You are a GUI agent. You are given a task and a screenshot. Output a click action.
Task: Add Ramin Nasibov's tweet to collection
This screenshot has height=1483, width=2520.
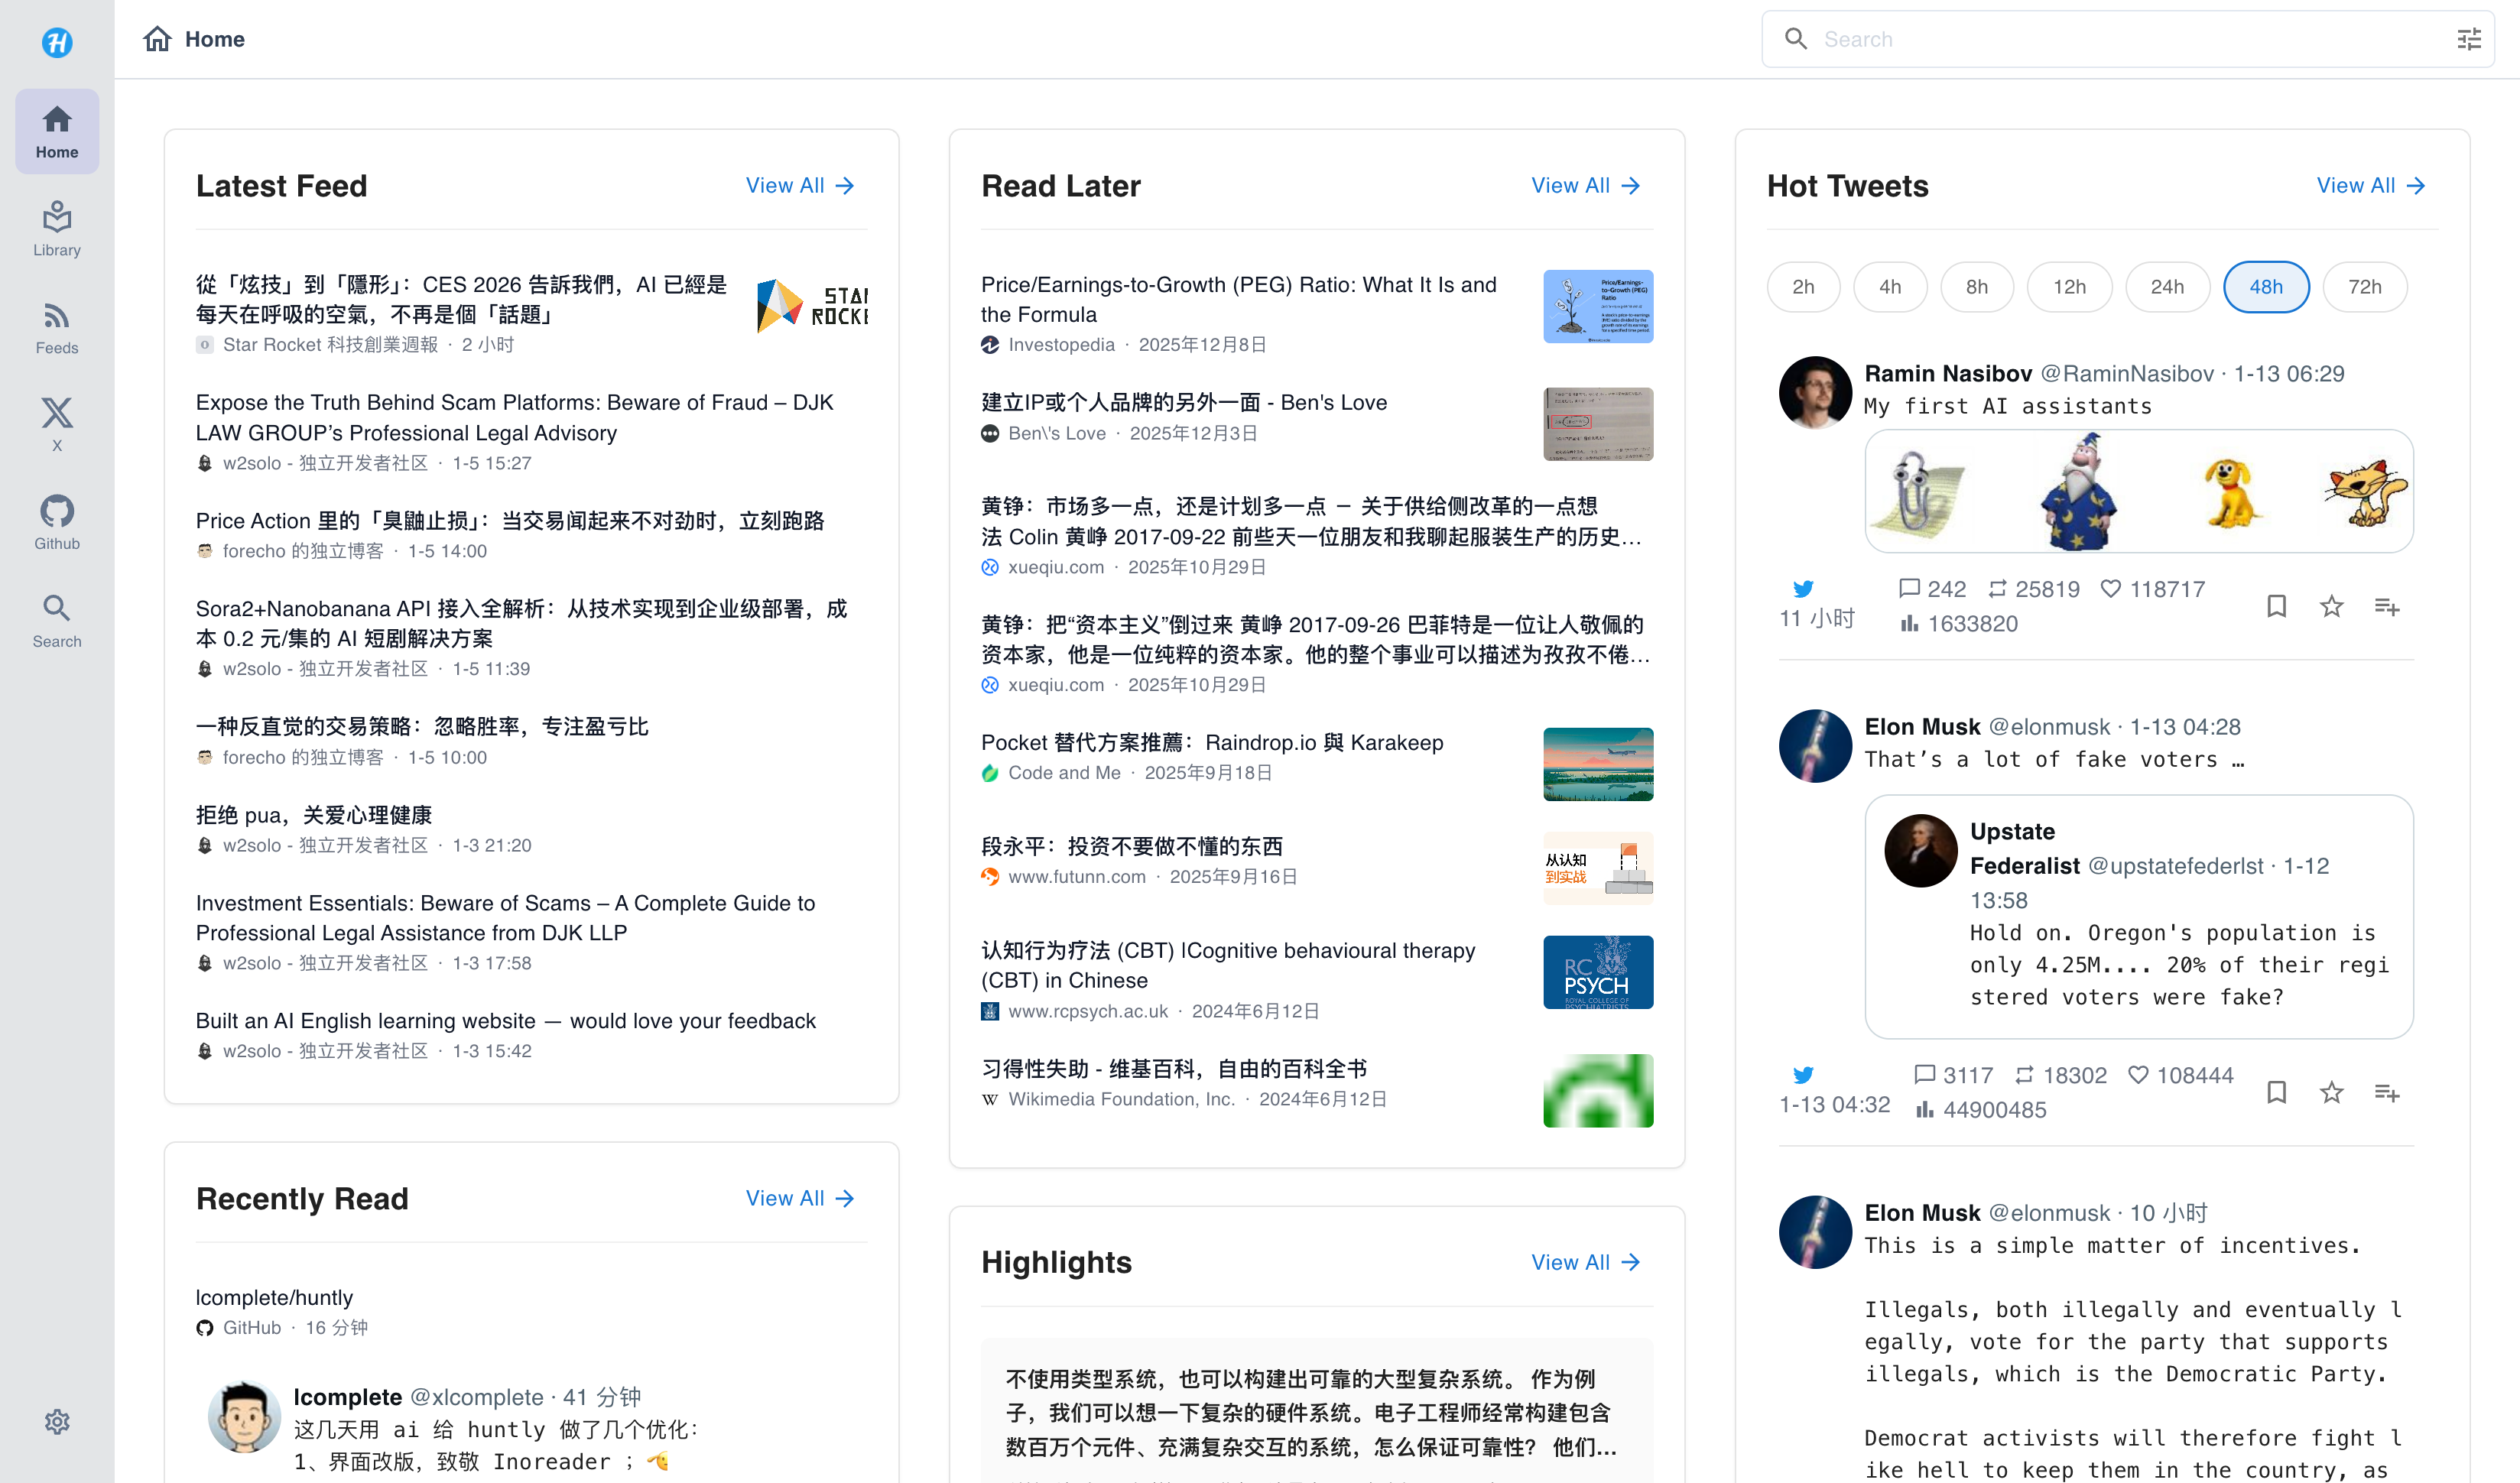tap(2387, 606)
